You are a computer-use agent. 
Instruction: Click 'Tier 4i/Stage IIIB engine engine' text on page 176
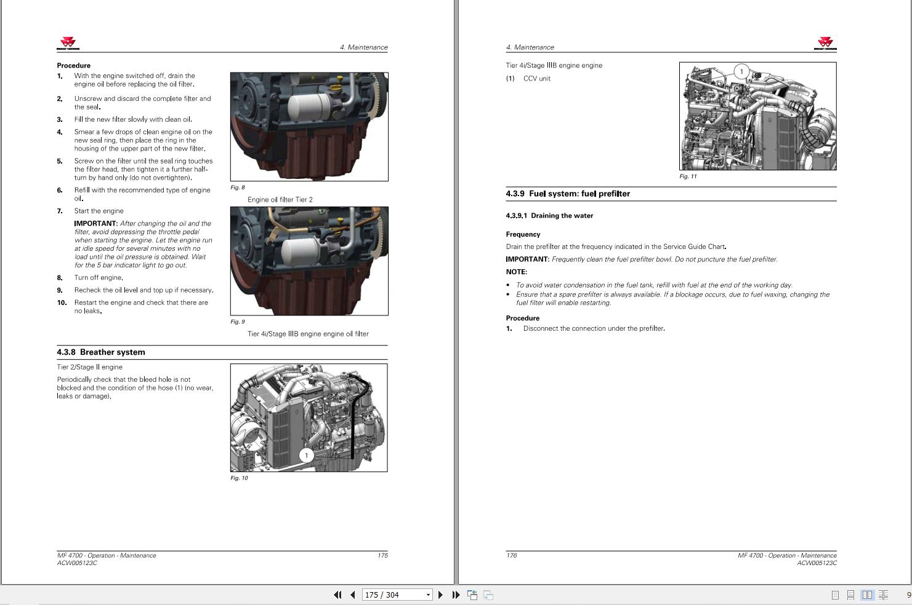click(x=554, y=65)
